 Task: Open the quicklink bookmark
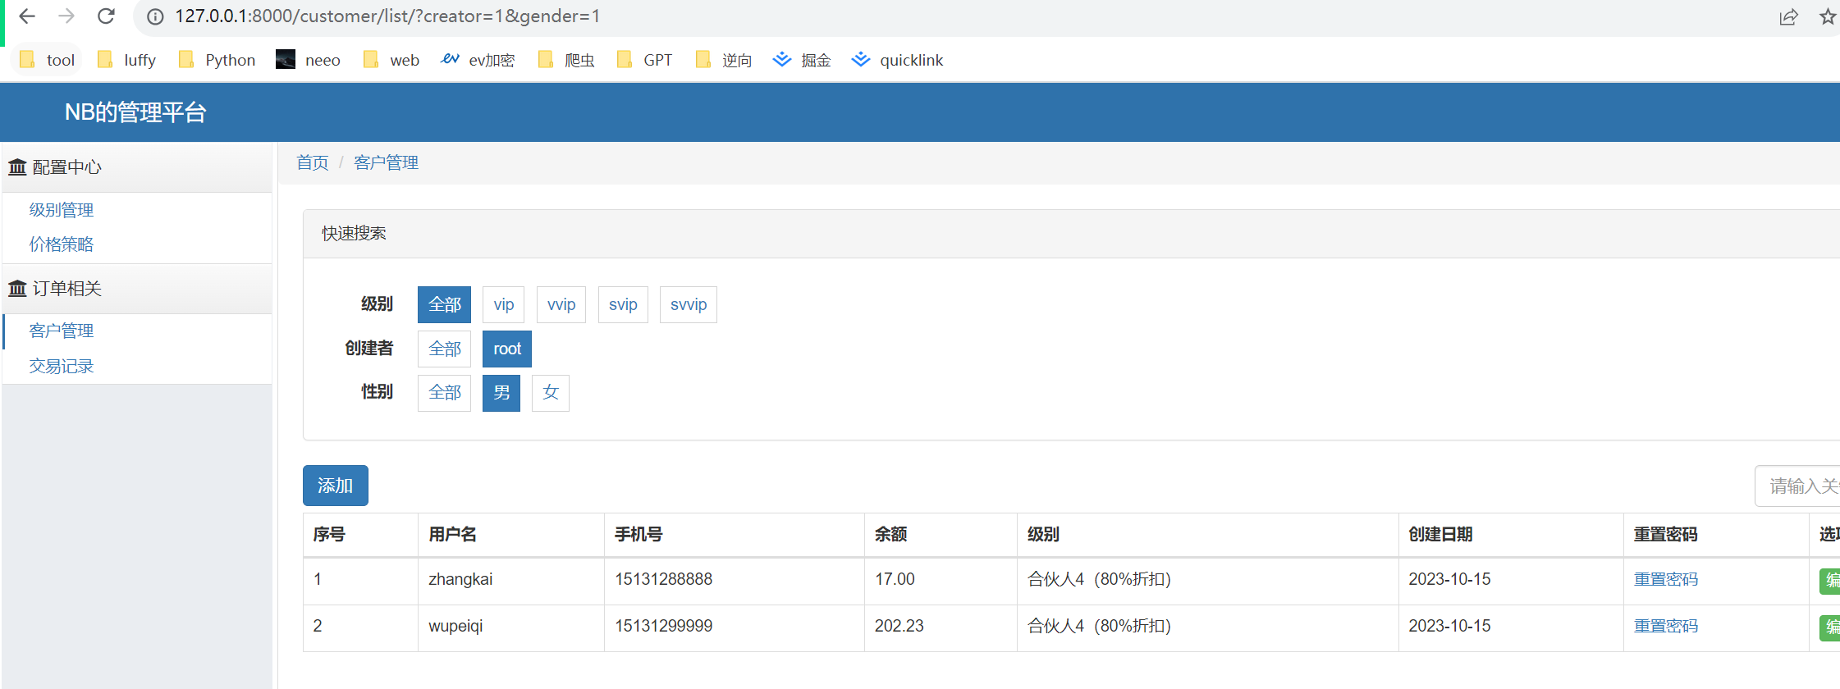(897, 60)
